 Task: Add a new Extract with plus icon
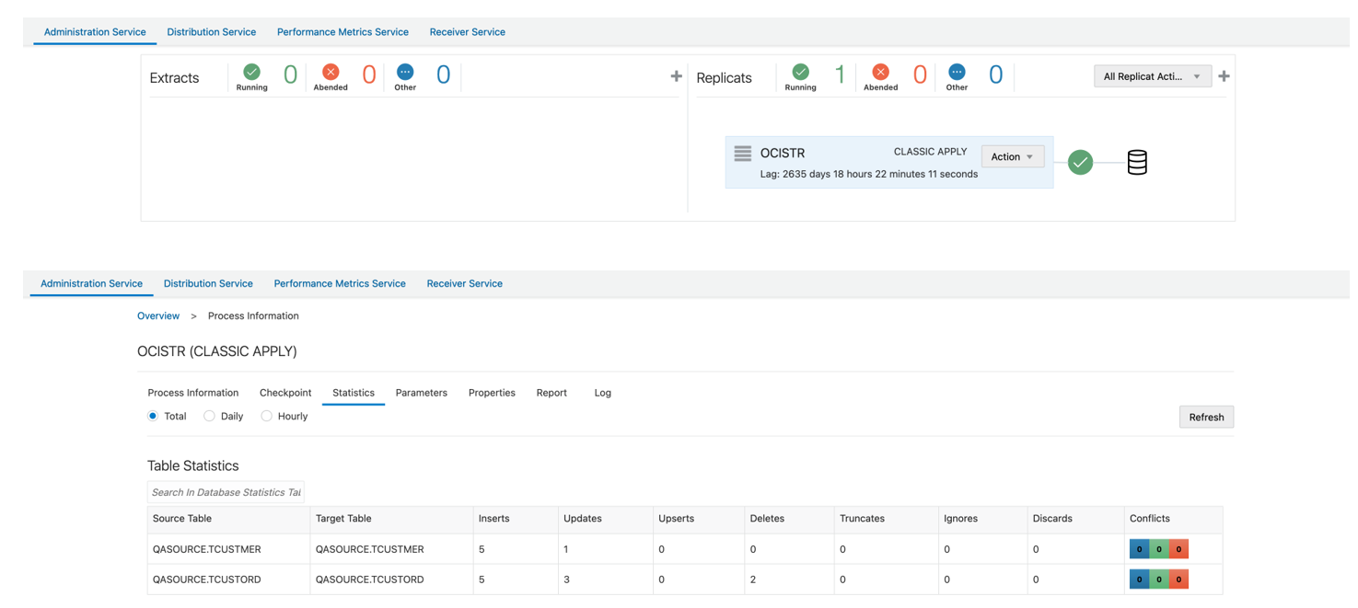(676, 76)
